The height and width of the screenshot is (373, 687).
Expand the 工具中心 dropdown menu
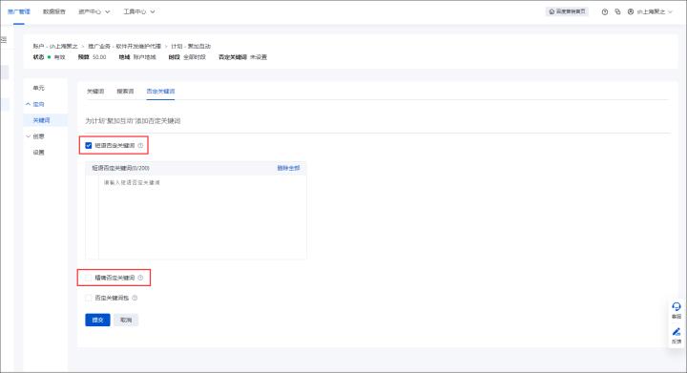(139, 11)
